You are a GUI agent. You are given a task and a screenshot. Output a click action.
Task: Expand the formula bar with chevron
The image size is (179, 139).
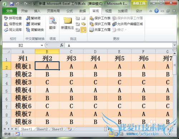coord(175,45)
